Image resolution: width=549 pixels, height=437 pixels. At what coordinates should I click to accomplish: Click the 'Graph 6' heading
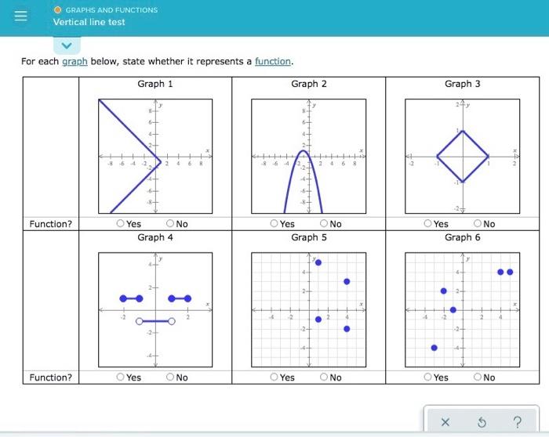[463, 237]
